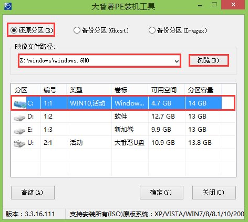Click the 9.9 GB free space value
248x222 pixels.
coord(161,130)
